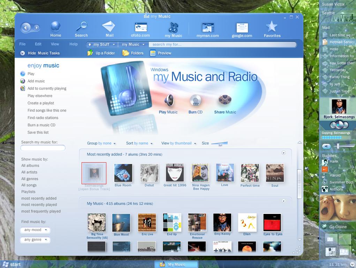356x268 pixels.
Task: Toggle Hide Music Tasks
Action: (40, 53)
